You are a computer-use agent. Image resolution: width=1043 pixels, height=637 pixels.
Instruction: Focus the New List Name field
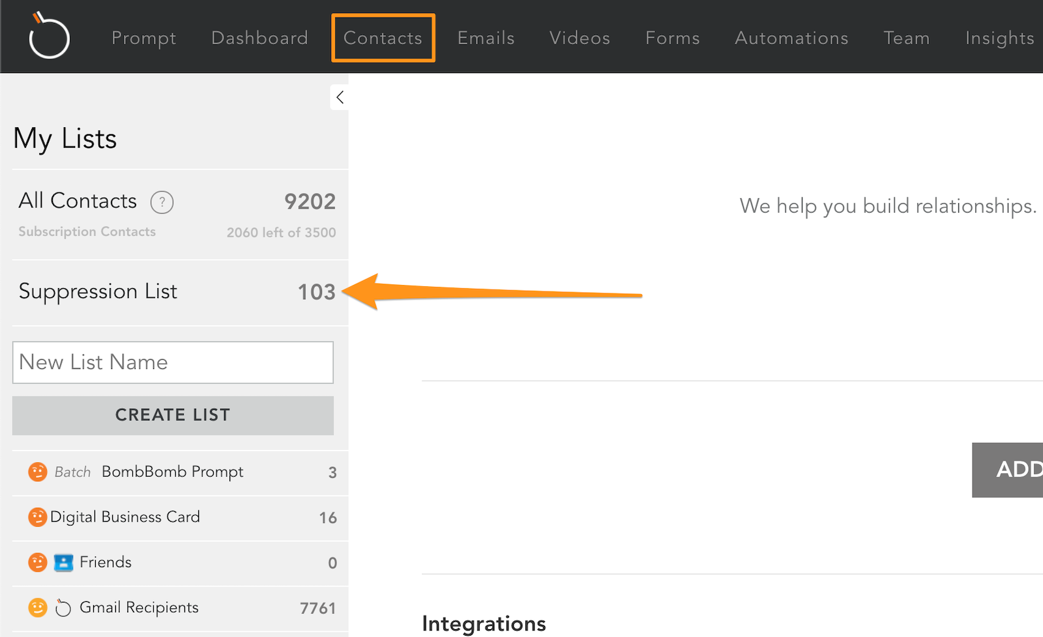(173, 363)
